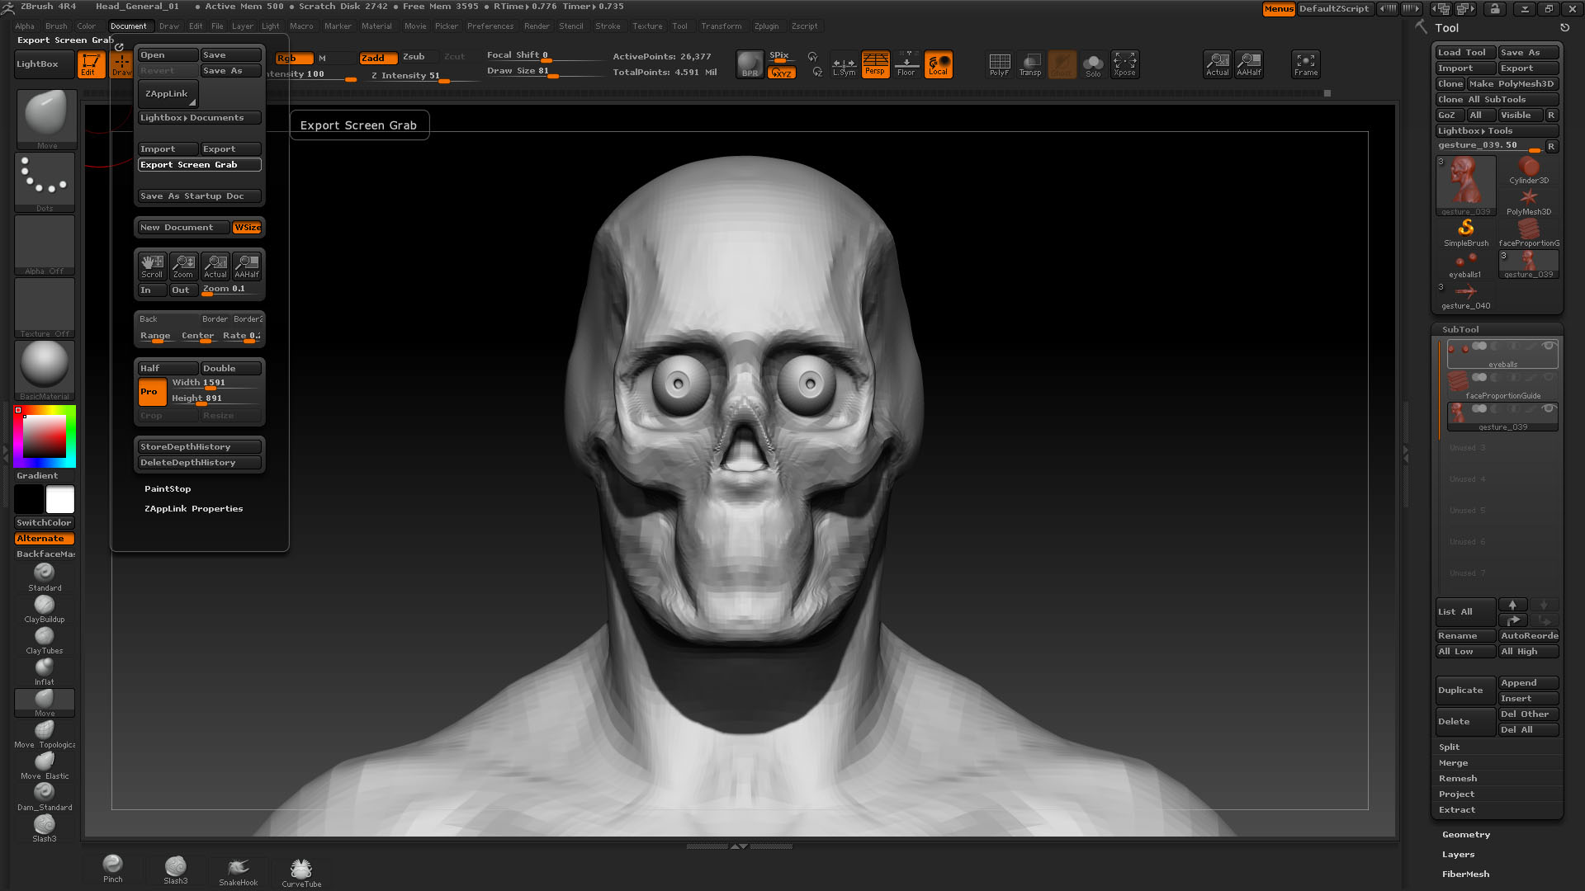Open the Render menu

pyautogui.click(x=537, y=26)
